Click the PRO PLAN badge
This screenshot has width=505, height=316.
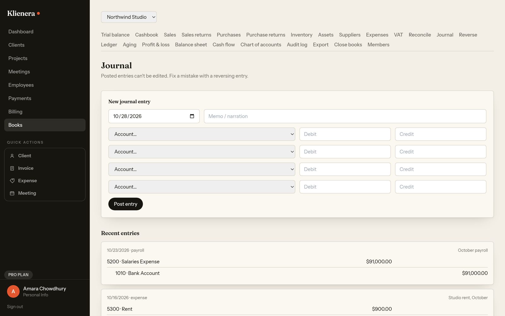pyautogui.click(x=18, y=275)
